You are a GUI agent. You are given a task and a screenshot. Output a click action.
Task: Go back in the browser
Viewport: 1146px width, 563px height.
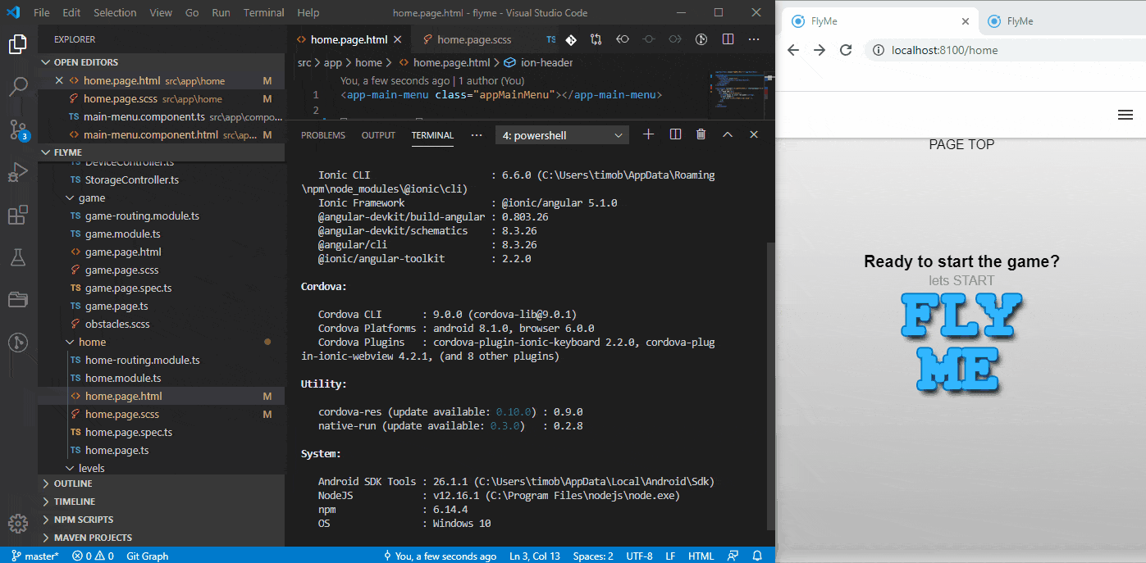pyautogui.click(x=793, y=50)
